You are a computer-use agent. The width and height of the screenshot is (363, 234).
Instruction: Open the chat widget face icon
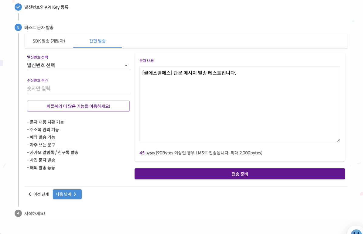click(x=356, y=232)
